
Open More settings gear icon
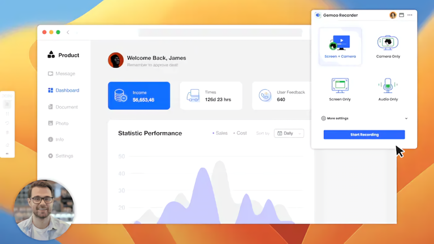(323, 119)
